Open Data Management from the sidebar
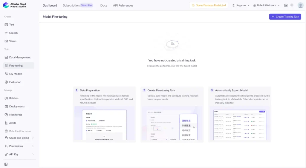Viewport: 306px width, 168px height. 19,57
